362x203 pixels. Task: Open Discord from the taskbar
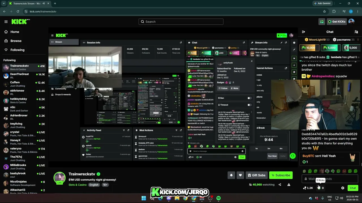click(x=169, y=198)
